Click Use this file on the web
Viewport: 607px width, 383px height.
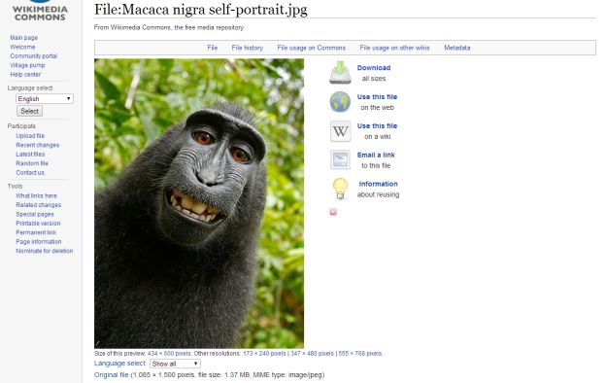[377, 97]
